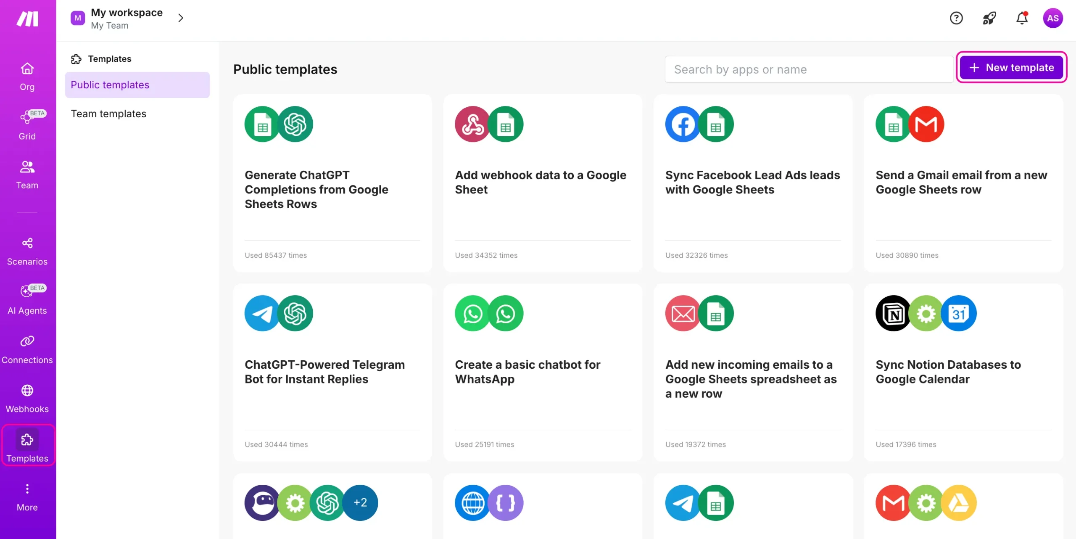This screenshot has width=1076, height=539.
Task: Click the Search by apps or name field
Action: (x=808, y=69)
